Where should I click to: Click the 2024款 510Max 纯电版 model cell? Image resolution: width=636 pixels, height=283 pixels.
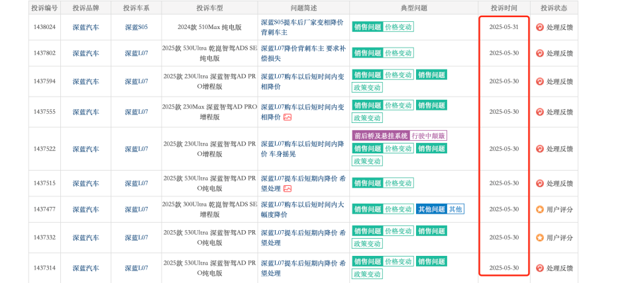(210, 27)
